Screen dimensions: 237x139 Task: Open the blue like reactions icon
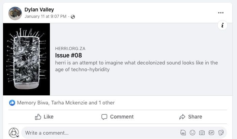[x=12, y=103]
